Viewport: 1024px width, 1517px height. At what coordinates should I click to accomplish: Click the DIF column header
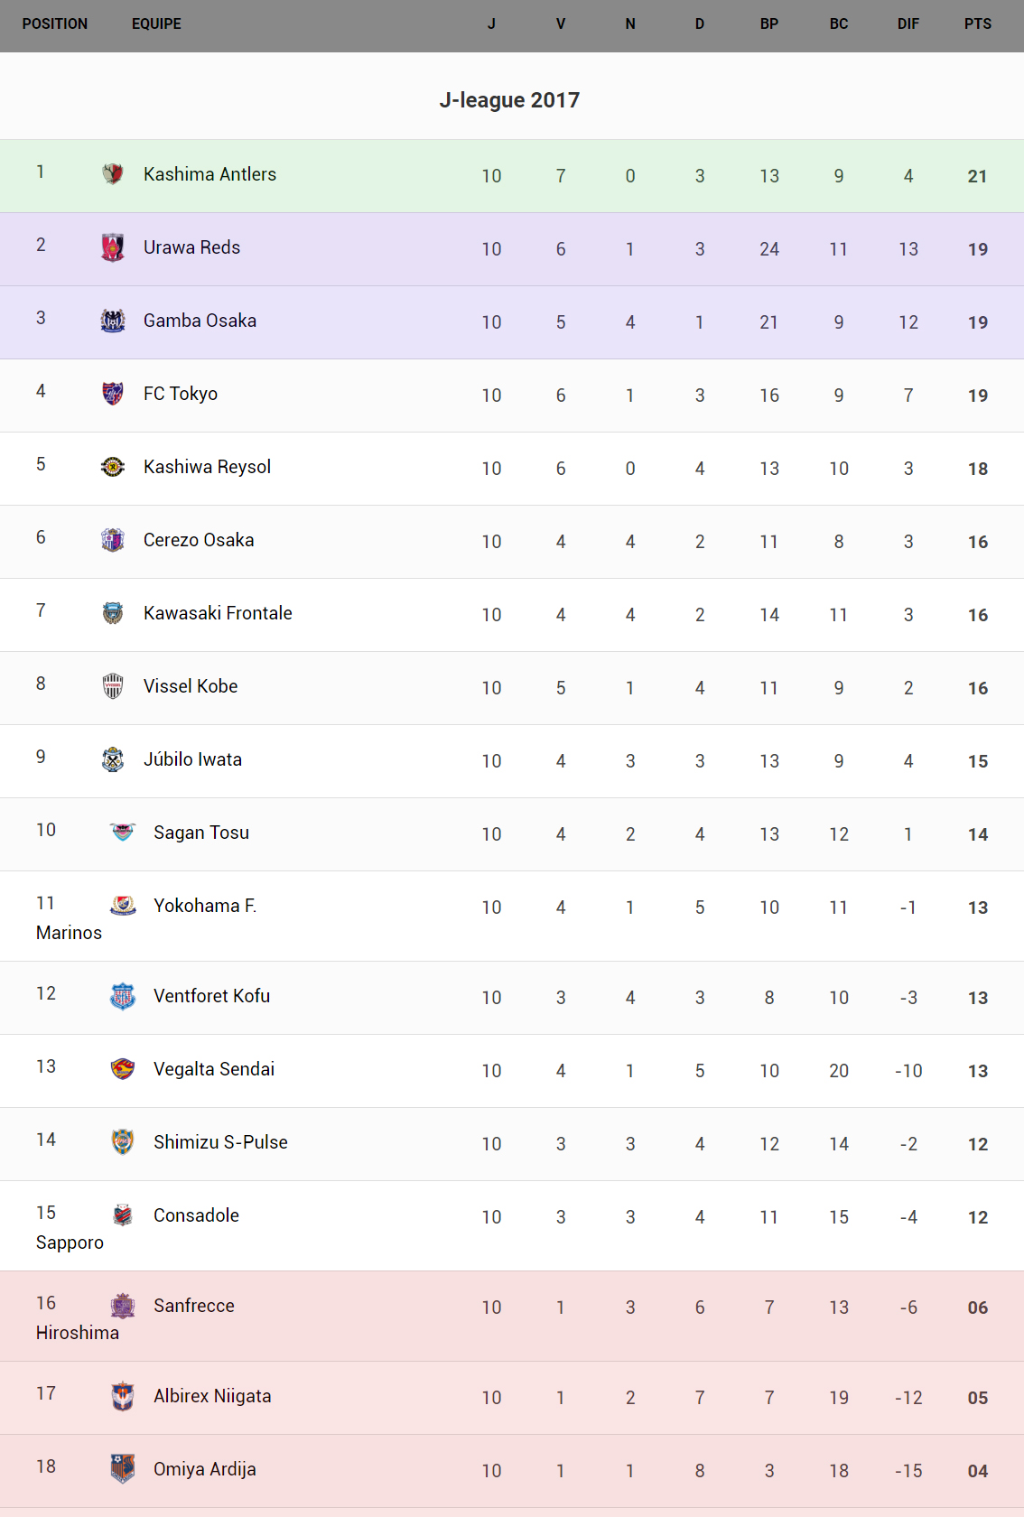[x=908, y=24]
